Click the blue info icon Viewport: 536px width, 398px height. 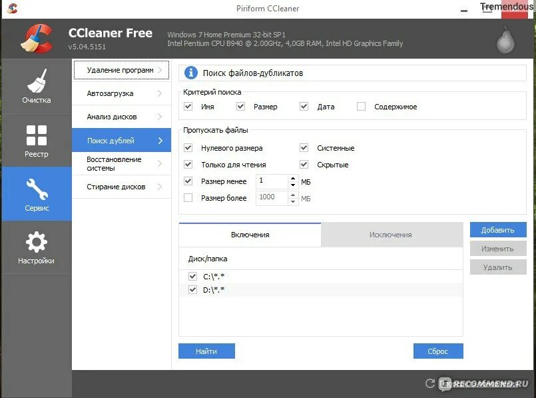click(x=190, y=73)
